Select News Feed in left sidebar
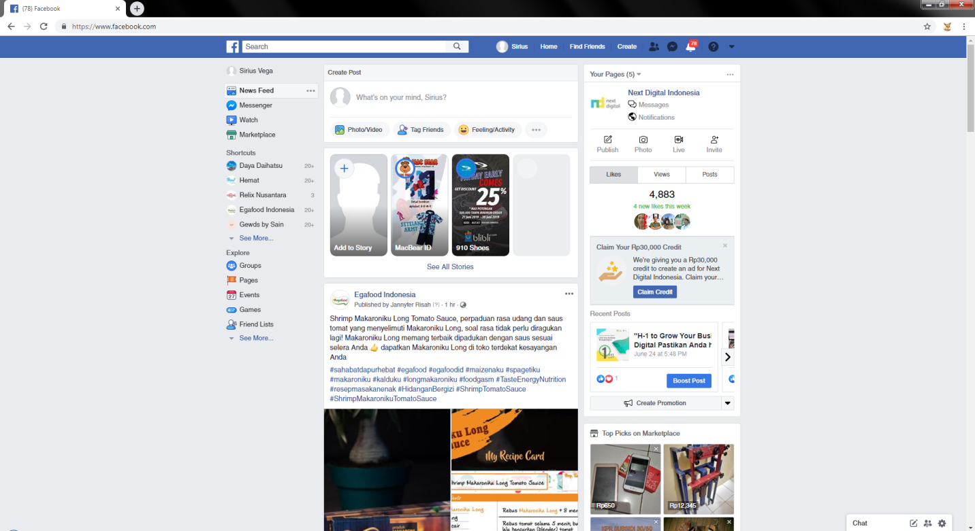975x531 pixels. click(256, 90)
